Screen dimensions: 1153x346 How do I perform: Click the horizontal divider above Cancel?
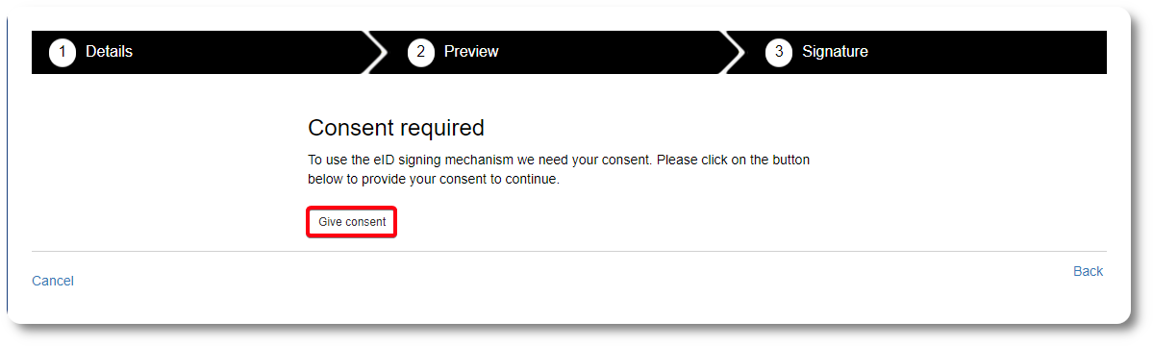pyautogui.click(x=568, y=251)
